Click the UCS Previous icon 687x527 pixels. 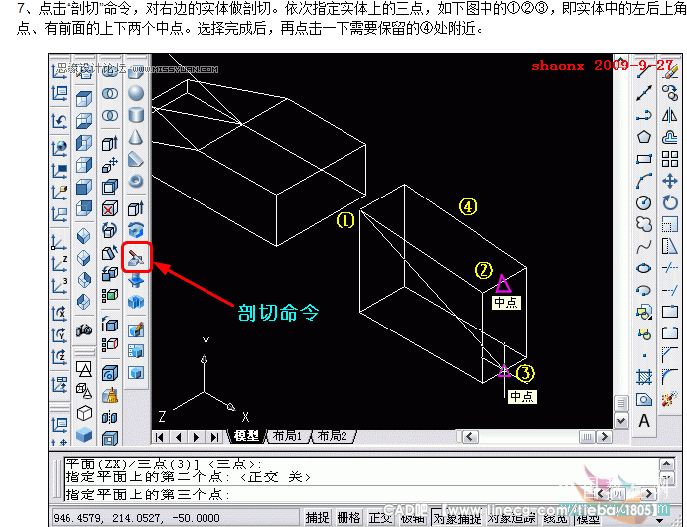point(59,120)
